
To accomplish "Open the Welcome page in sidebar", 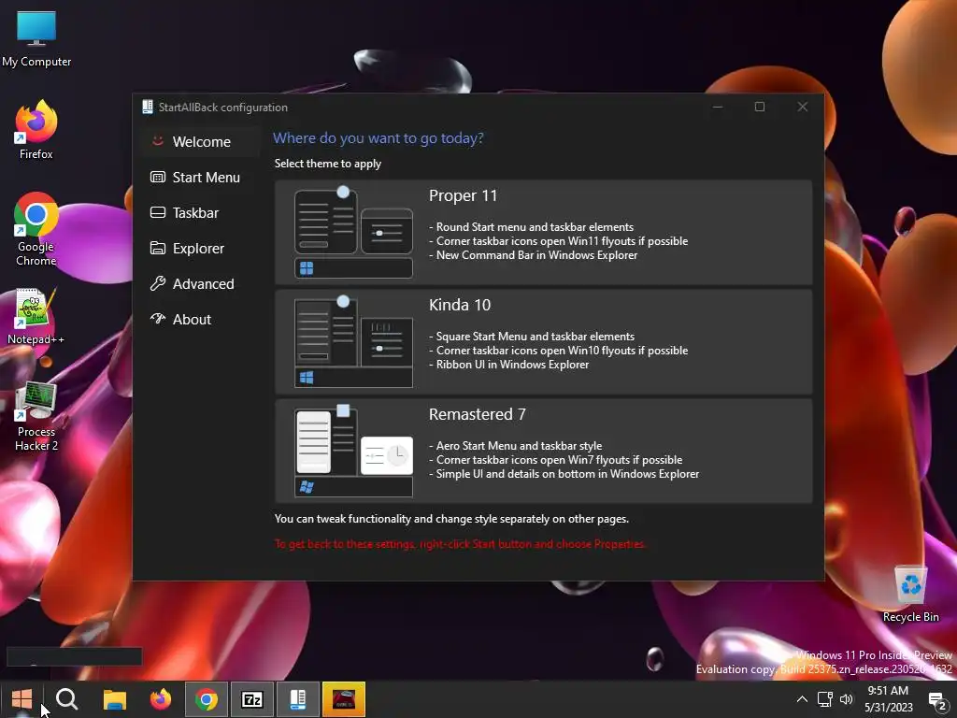I will coord(200,142).
